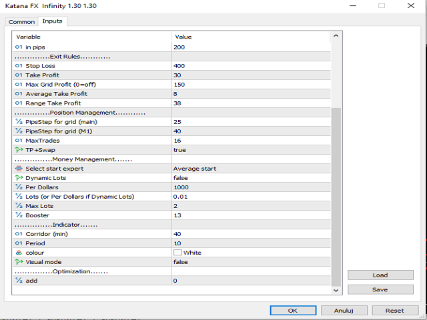Viewport: 427px width, 320px height.
Task: Click the fraction icon next to Max Lots
Action: pyautogui.click(x=19, y=206)
